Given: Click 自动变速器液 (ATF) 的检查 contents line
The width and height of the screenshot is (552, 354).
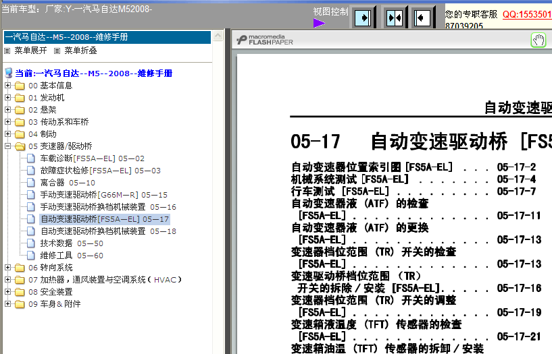Looking at the screenshot, I should tap(360, 204).
